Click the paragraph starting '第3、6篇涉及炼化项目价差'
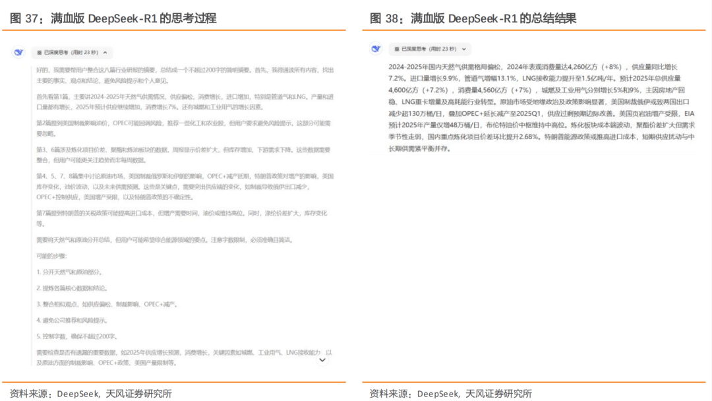 click(183, 155)
